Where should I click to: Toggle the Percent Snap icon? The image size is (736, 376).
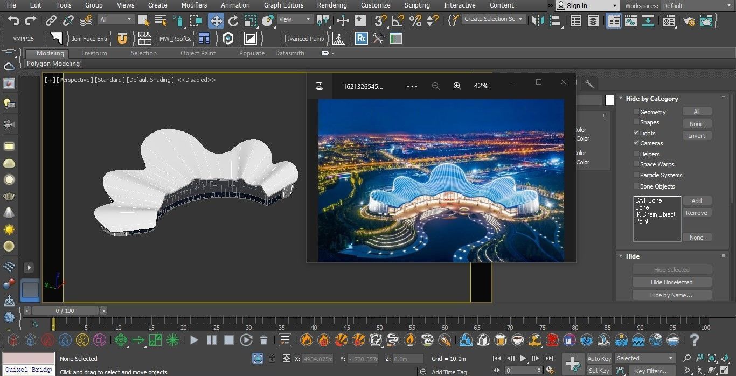(415, 21)
